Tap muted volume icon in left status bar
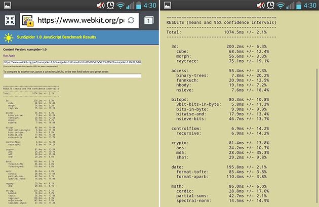Image resolution: width=319 pixels, height=207 pixels. pos(100,5)
